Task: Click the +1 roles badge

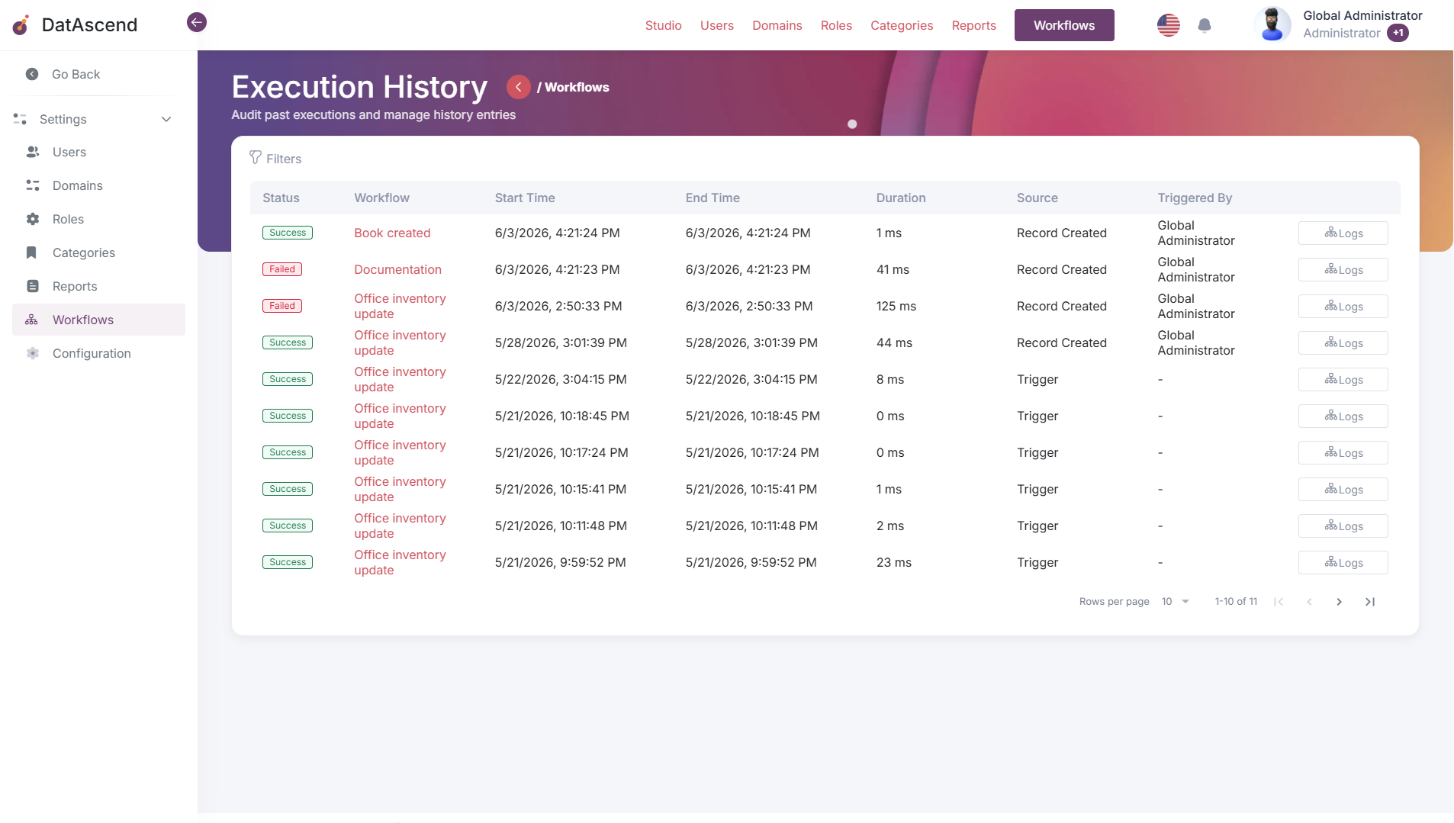Action: (1398, 33)
